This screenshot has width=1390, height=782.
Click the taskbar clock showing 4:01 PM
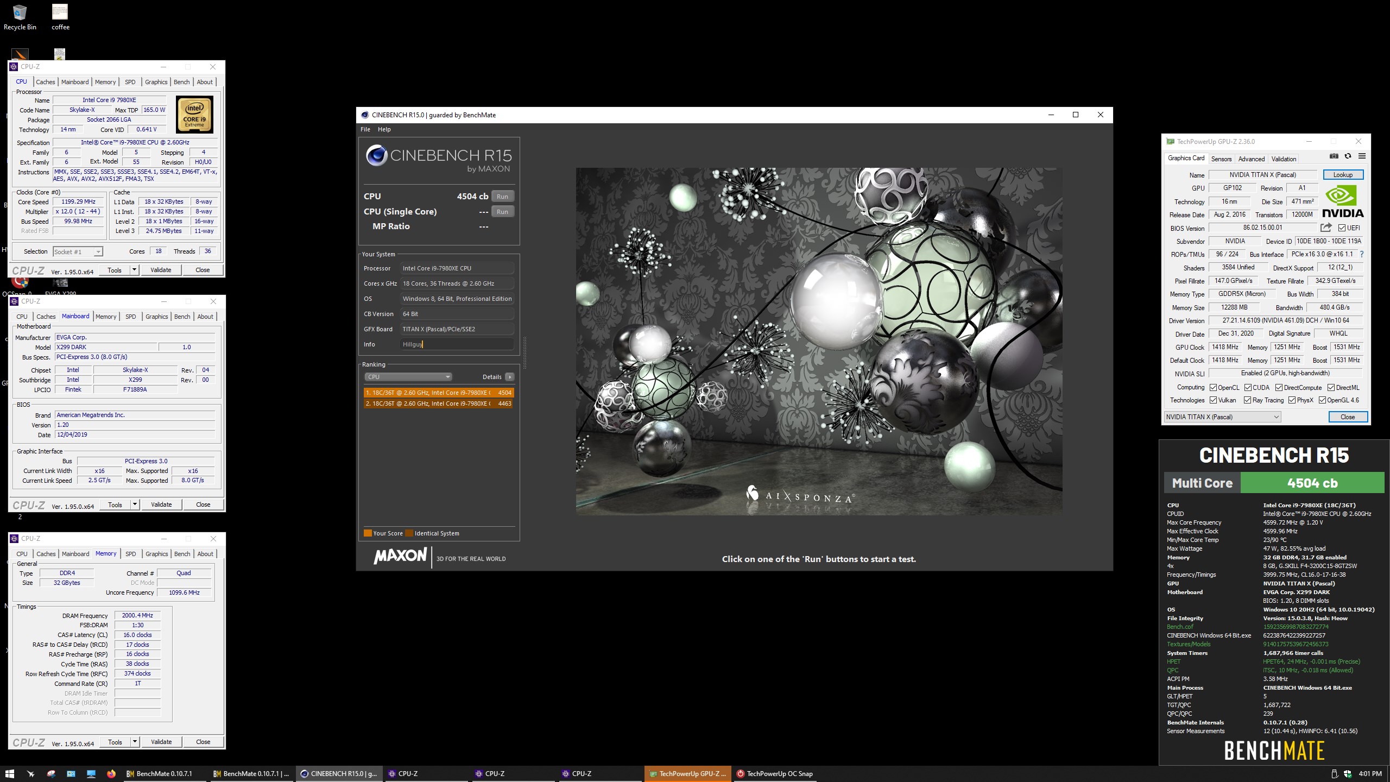(1370, 774)
